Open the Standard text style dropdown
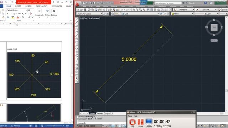 coord(186,10)
